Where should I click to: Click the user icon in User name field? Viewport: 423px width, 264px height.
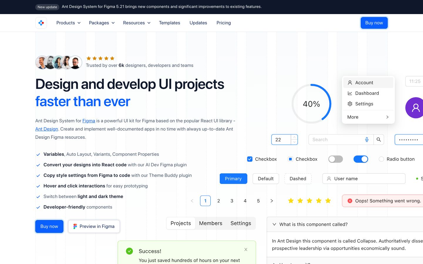point(329,179)
